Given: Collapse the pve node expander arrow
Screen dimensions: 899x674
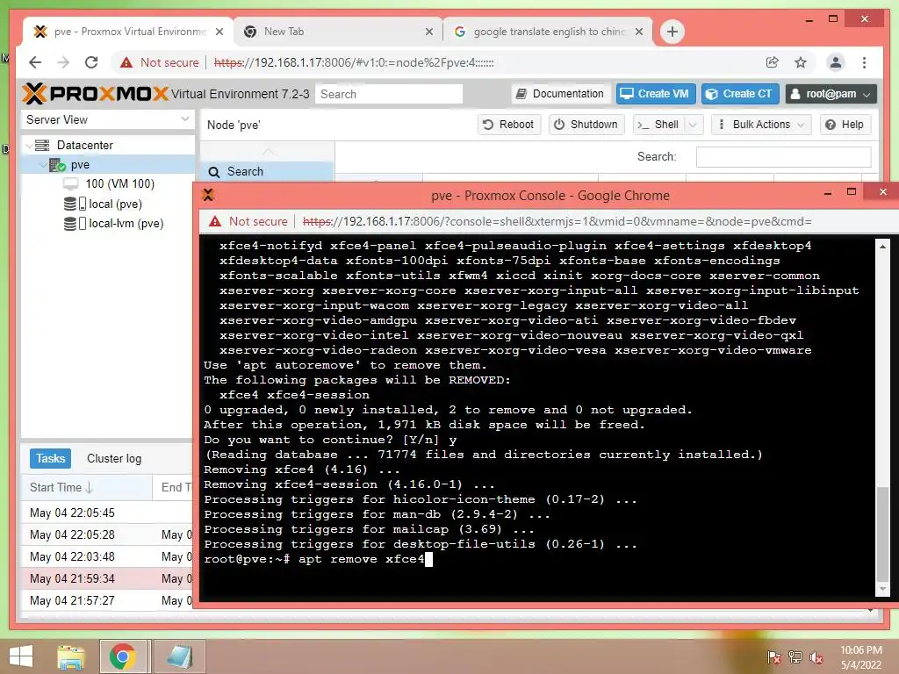Looking at the screenshot, I should pos(43,165).
